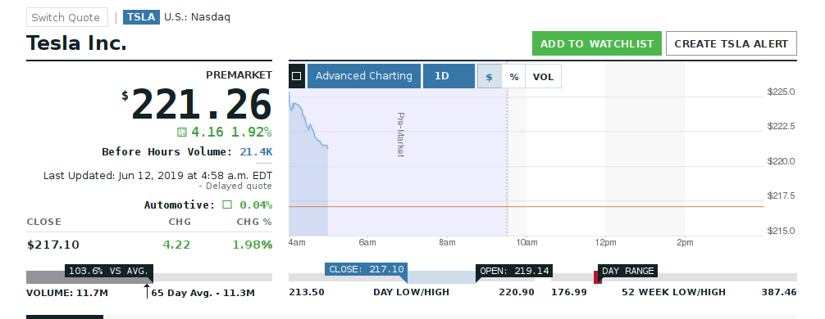This screenshot has width=825, height=319.
Task: Click the CREATE TSLA ALERT button
Action: 732,43
